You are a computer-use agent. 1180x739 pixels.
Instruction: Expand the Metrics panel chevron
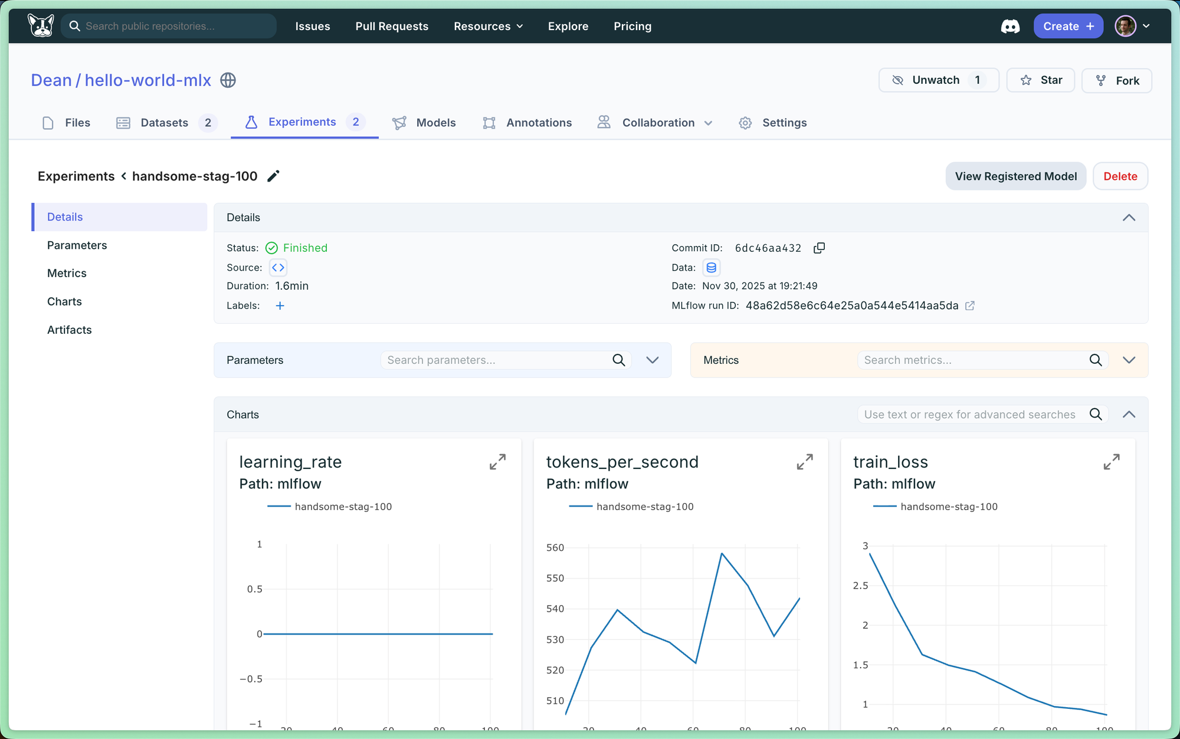(1129, 360)
